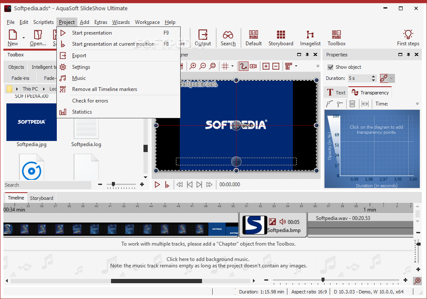This screenshot has width=427, height=299.
Task: Toggle the Show object checkbox
Action: pyautogui.click(x=330, y=67)
